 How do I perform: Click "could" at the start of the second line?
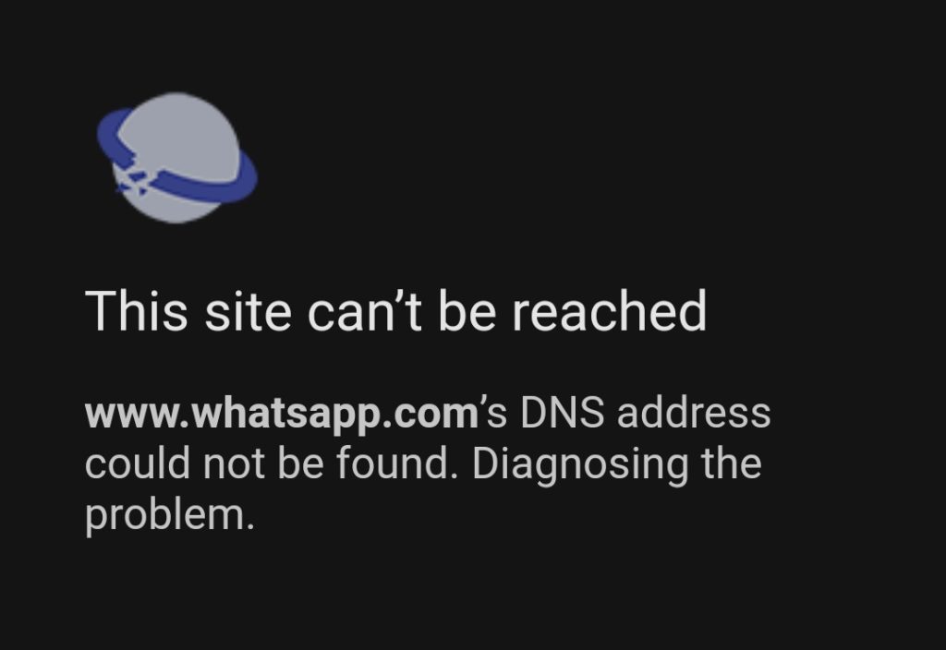[138, 463]
